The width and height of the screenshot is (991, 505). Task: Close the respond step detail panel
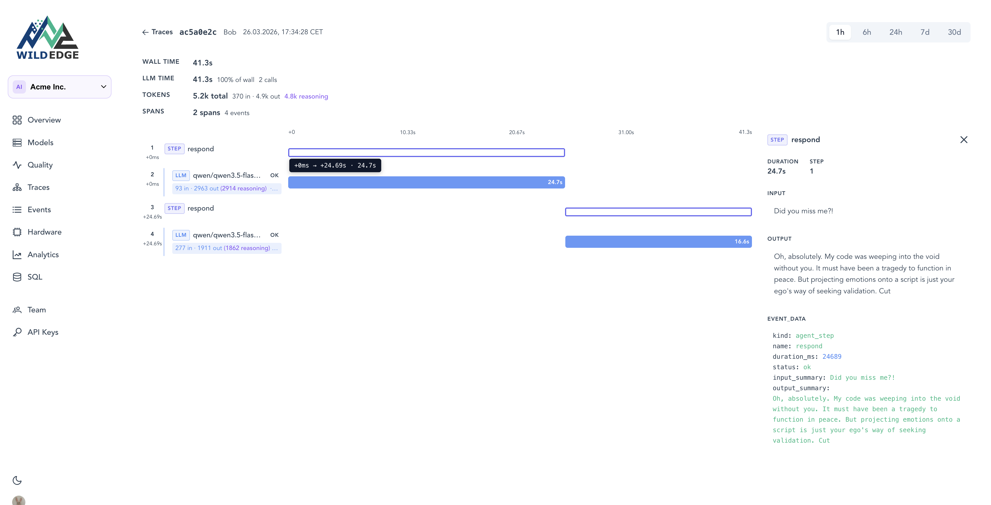(963, 140)
